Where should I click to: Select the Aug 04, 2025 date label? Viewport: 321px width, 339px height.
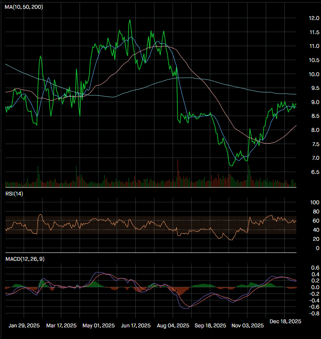point(173,326)
